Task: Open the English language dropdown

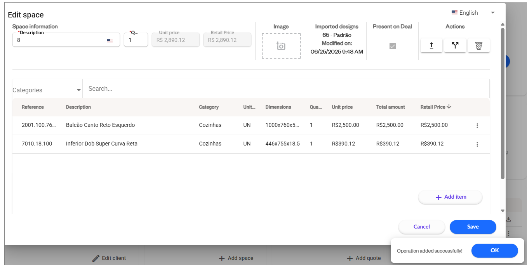Action: (x=473, y=13)
